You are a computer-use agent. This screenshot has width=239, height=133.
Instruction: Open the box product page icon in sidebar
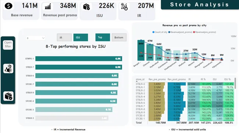point(8,96)
